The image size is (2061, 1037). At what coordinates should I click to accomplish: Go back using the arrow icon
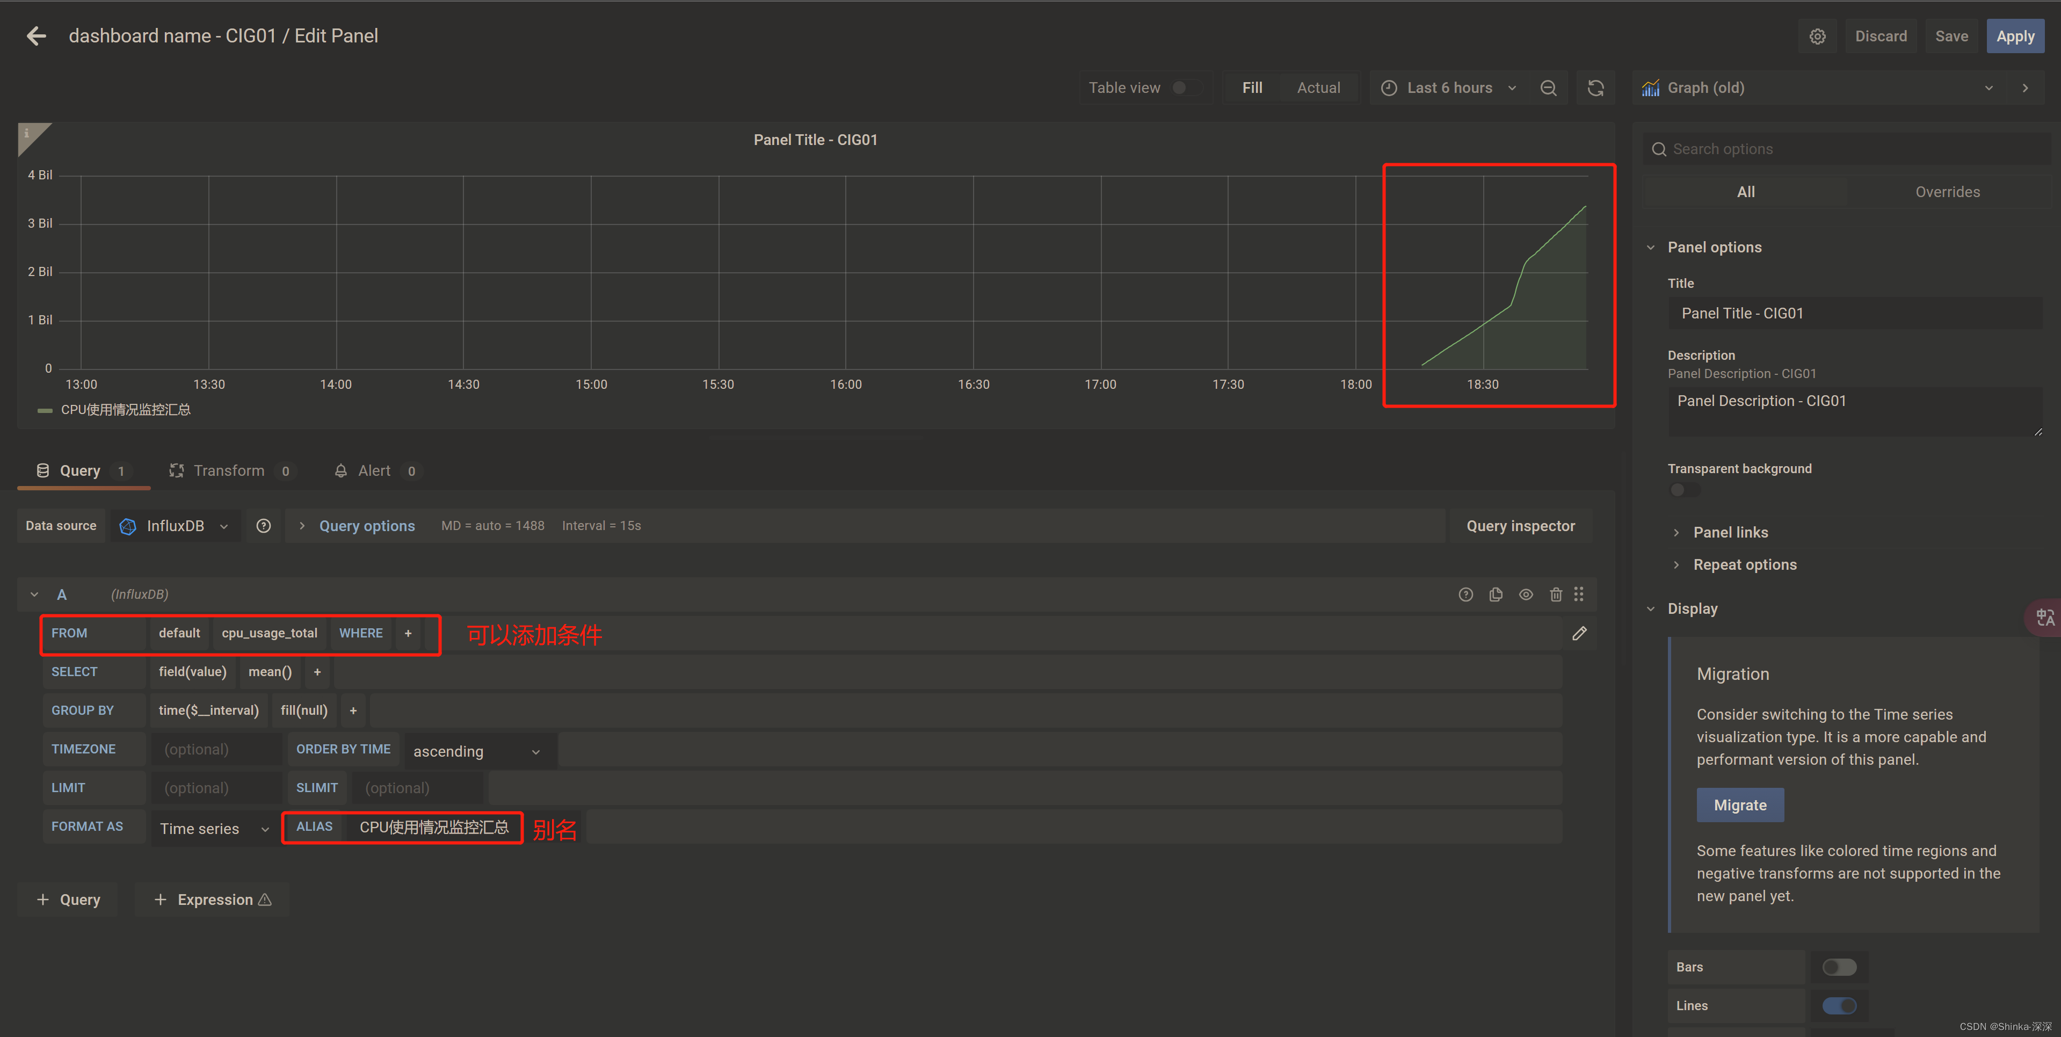pos(36,36)
